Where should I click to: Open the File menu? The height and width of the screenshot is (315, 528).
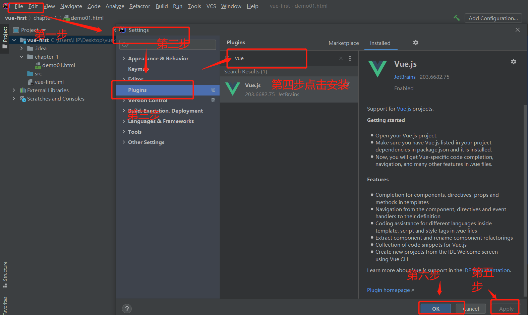point(19,6)
